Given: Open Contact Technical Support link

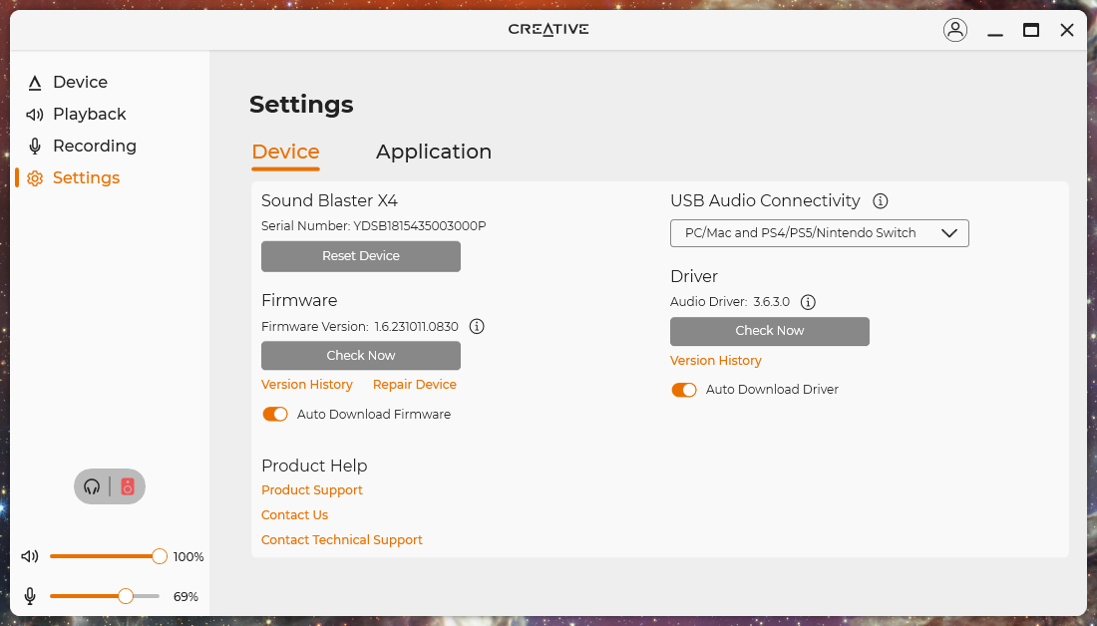Looking at the screenshot, I should point(341,540).
